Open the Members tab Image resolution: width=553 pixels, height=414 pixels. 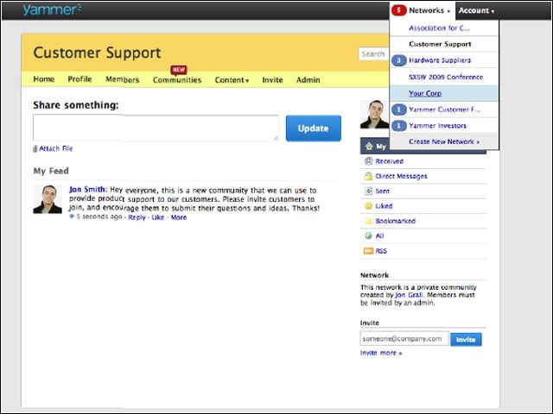pos(123,79)
